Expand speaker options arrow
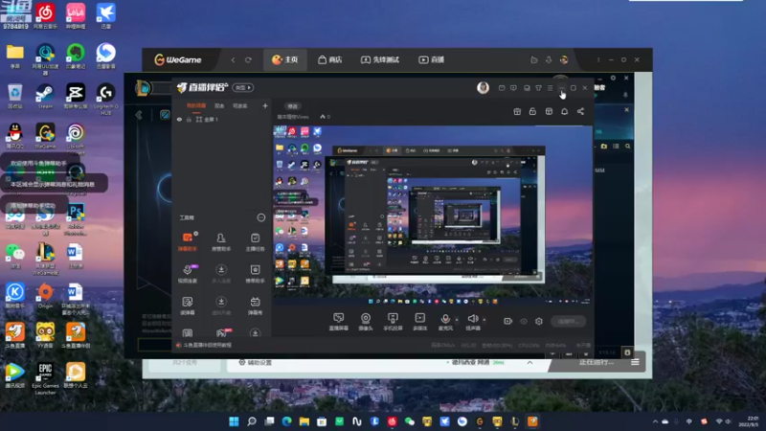Image resolution: width=766 pixels, height=431 pixels. point(484,320)
